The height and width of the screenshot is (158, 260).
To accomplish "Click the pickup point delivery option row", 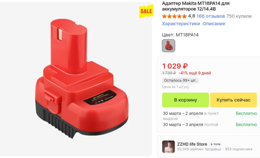I will (210, 116).
